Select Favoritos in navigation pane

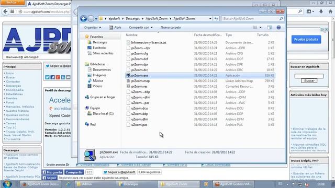coord(96,37)
